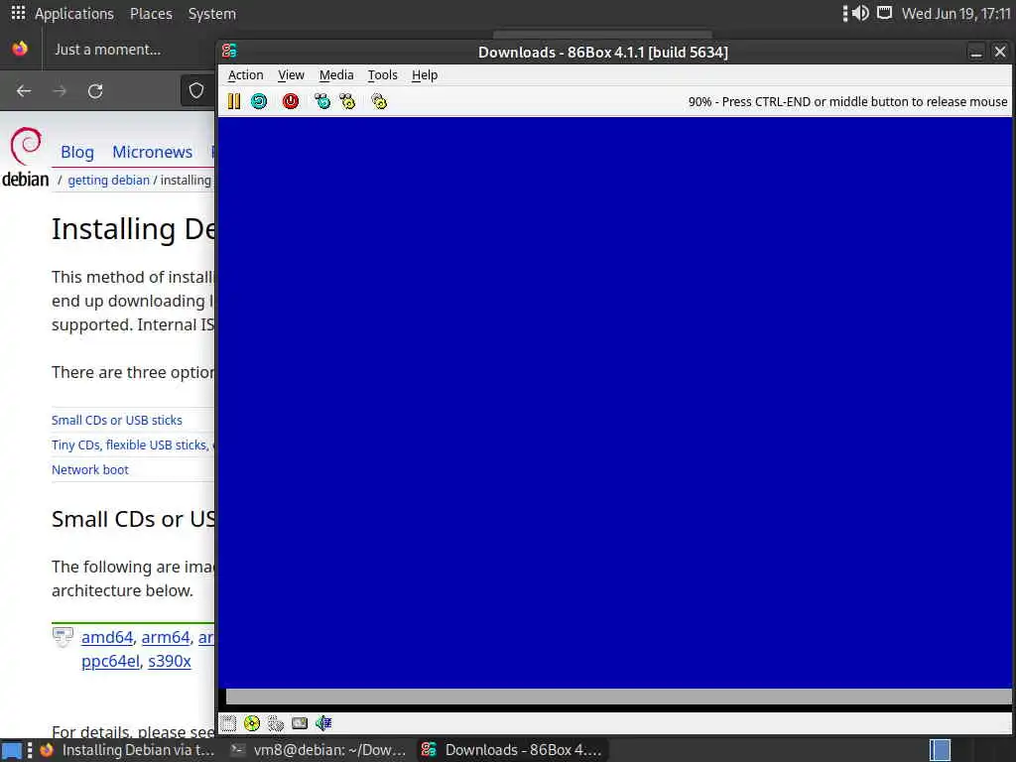1016x762 pixels.
Task: Click the floppy drive status bar icon
Action: tap(228, 723)
